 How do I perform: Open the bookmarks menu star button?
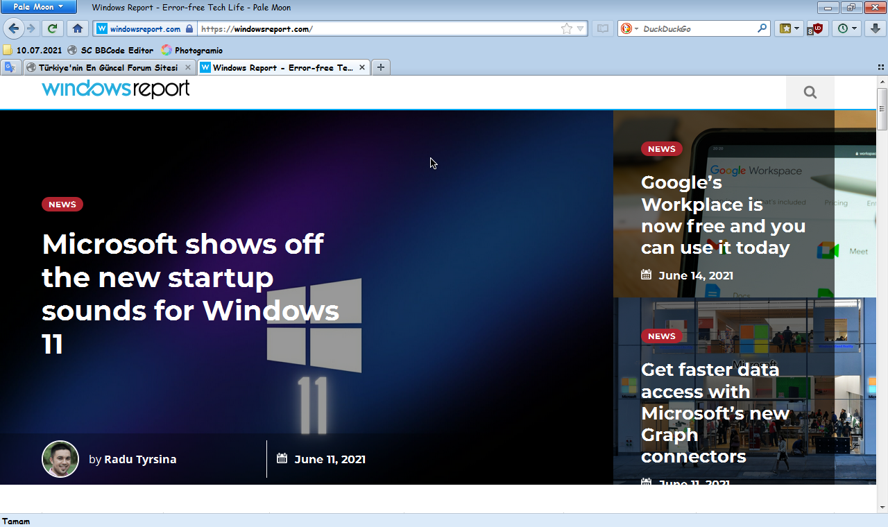pyautogui.click(x=785, y=28)
